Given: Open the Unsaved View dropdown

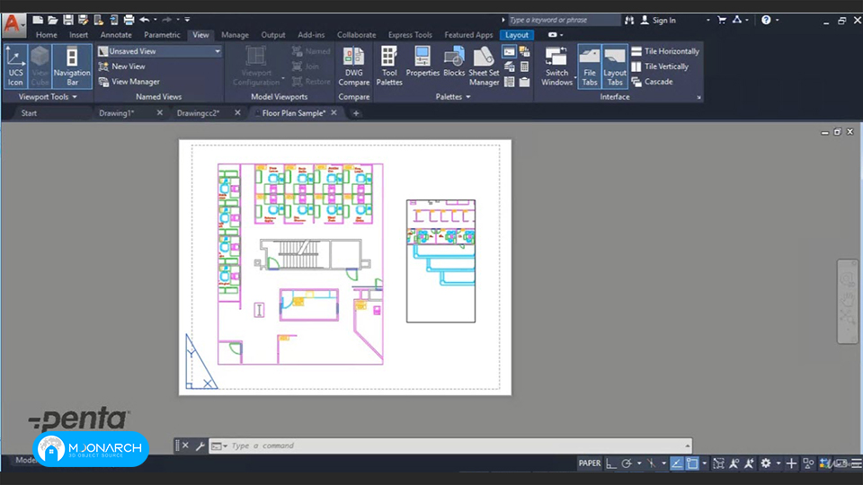Looking at the screenshot, I should point(160,51).
